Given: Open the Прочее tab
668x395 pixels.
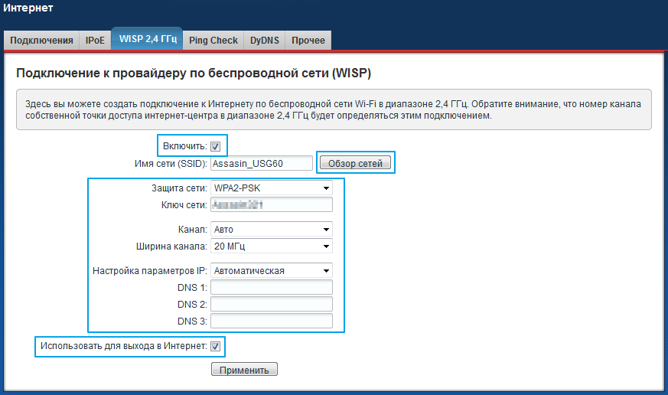Looking at the screenshot, I should [308, 41].
